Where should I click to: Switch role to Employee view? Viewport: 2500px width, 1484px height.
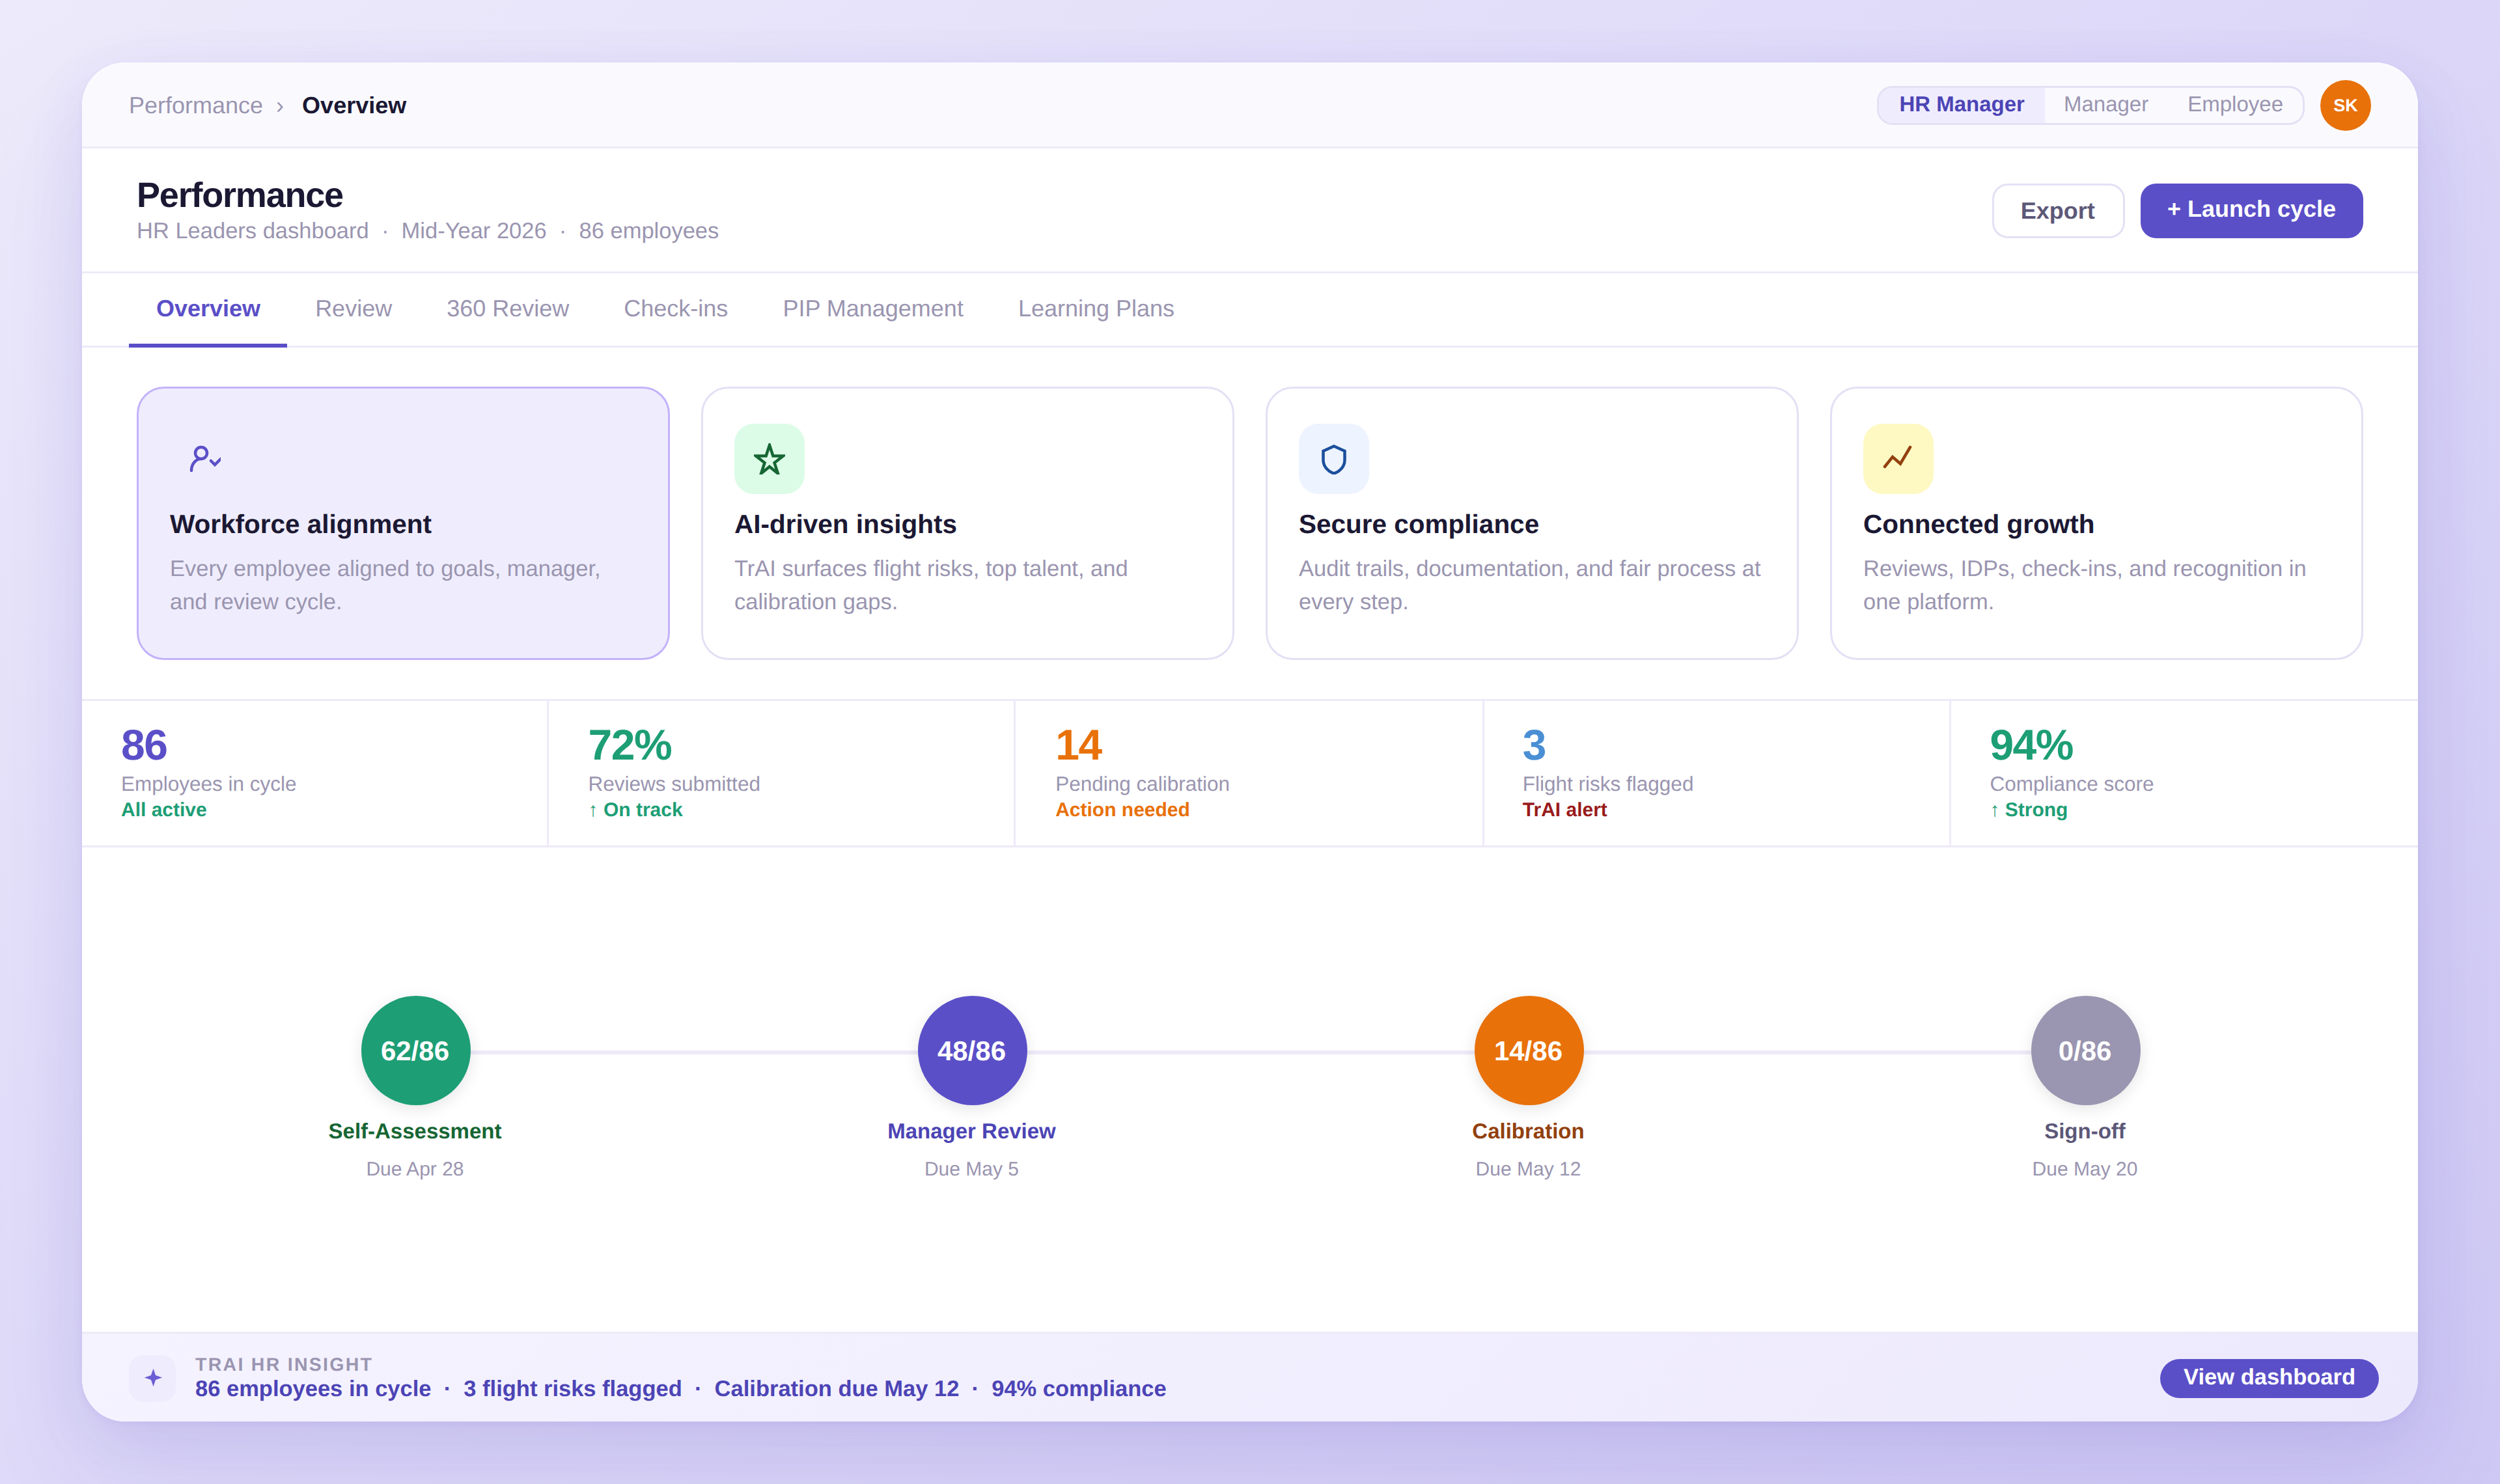pyautogui.click(x=2234, y=104)
